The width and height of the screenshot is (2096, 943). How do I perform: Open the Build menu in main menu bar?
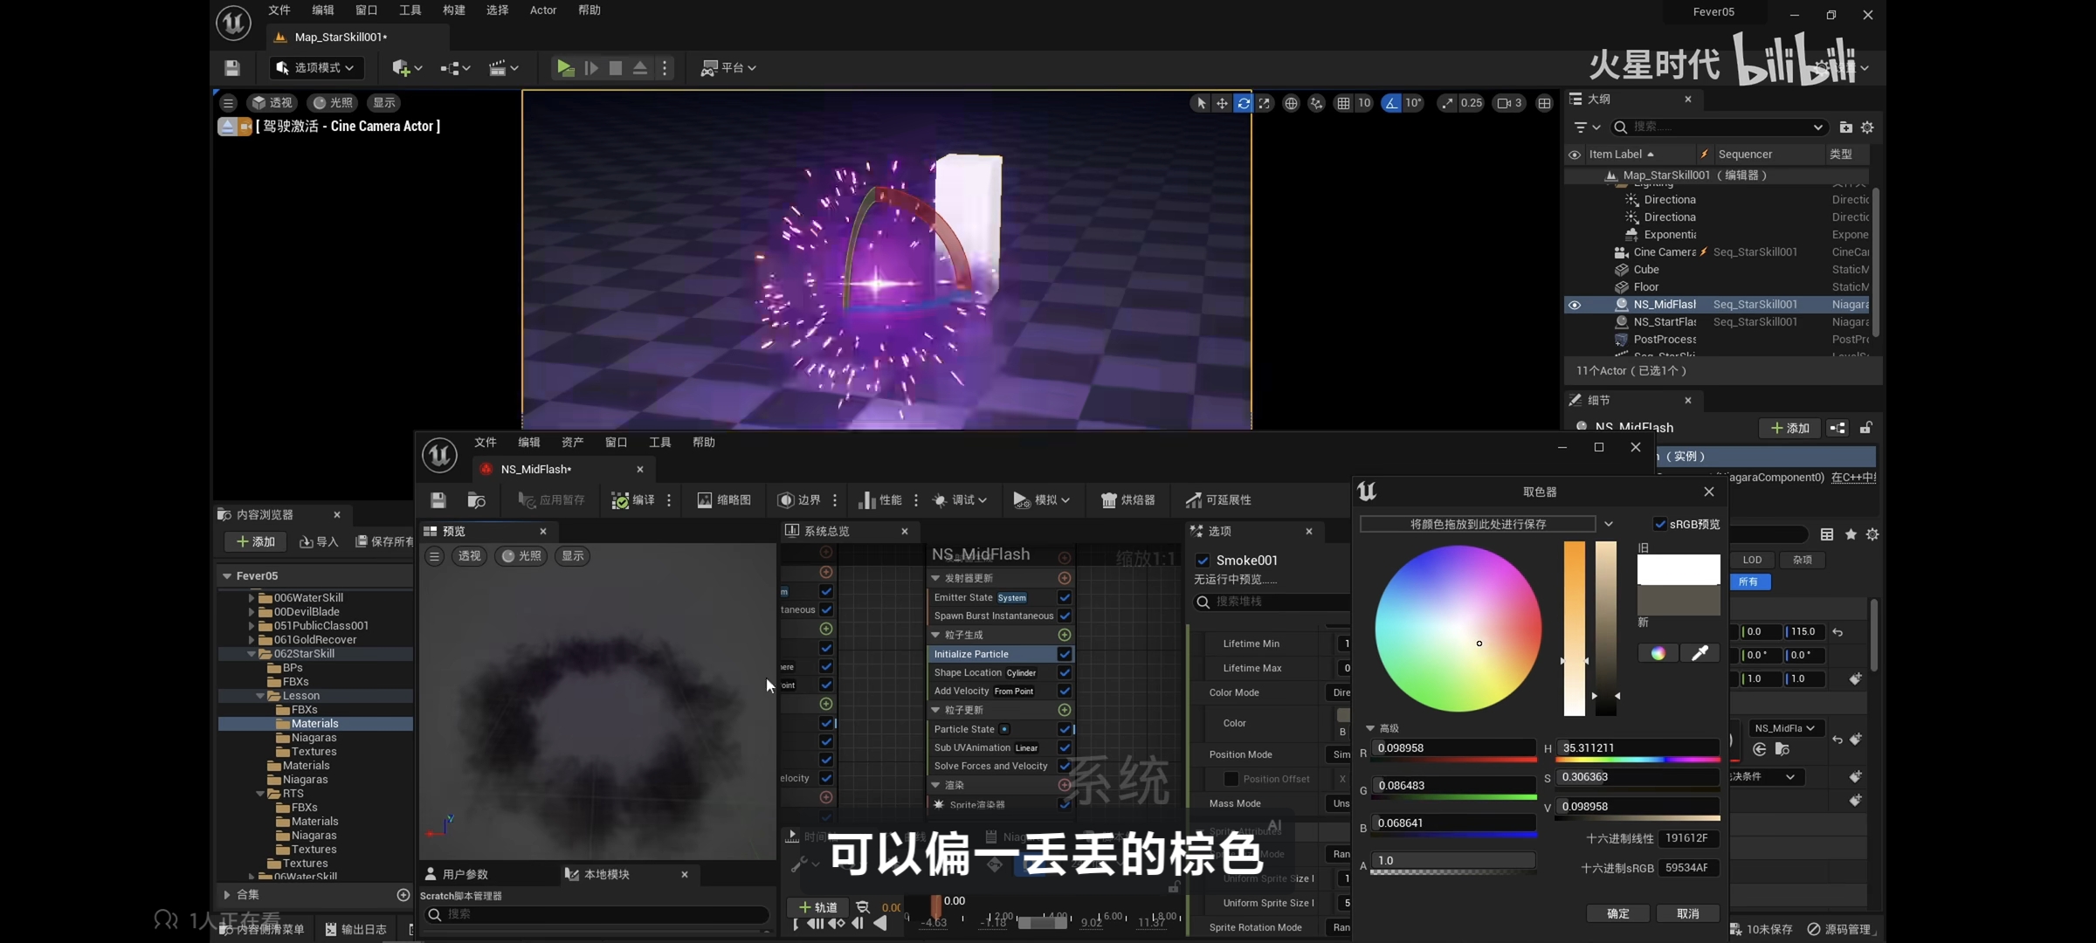tap(453, 10)
